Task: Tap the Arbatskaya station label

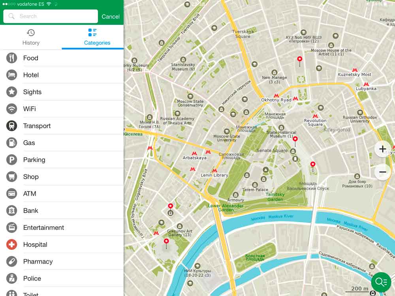Action: pos(194,158)
